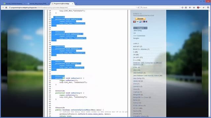Switch to activity_lifecycle.png tab
This screenshot has width=211, height=118.
[x=38, y=4]
